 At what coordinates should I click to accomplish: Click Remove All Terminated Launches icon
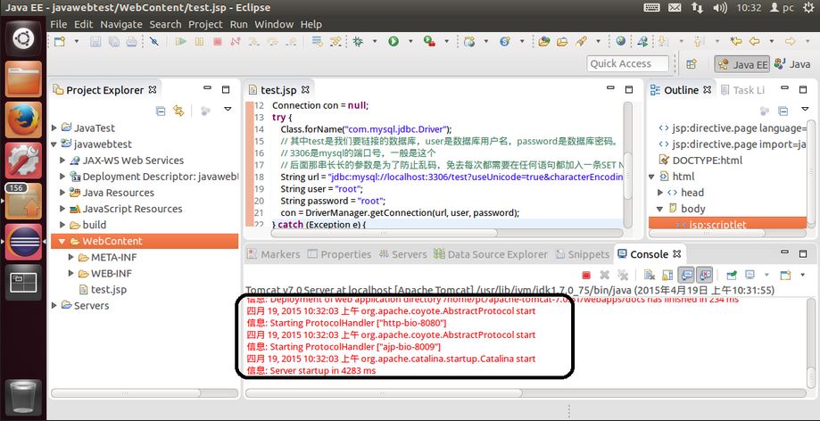coord(622,275)
